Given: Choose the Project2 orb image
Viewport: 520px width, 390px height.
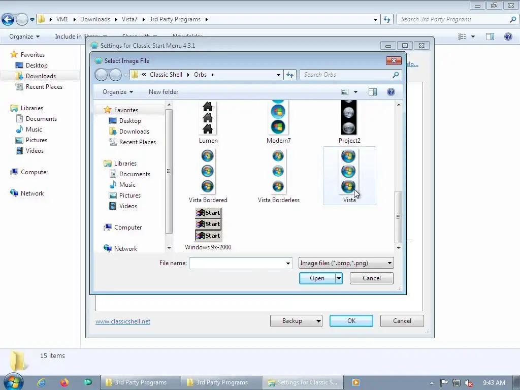Looking at the screenshot, I should (x=349, y=118).
